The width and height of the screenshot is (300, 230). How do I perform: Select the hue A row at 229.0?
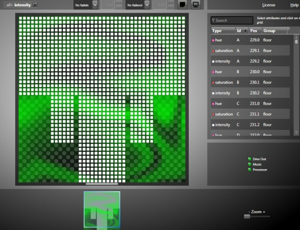(250, 40)
